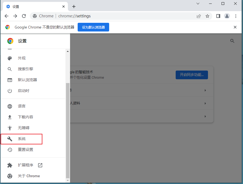
Task: Open the 搜索引擎 settings section
Action: [x=33, y=69]
